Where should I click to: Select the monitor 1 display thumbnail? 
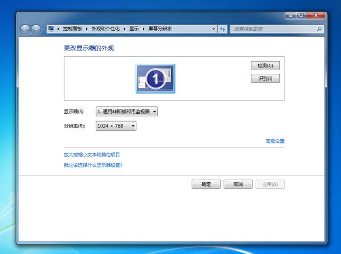point(155,79)
